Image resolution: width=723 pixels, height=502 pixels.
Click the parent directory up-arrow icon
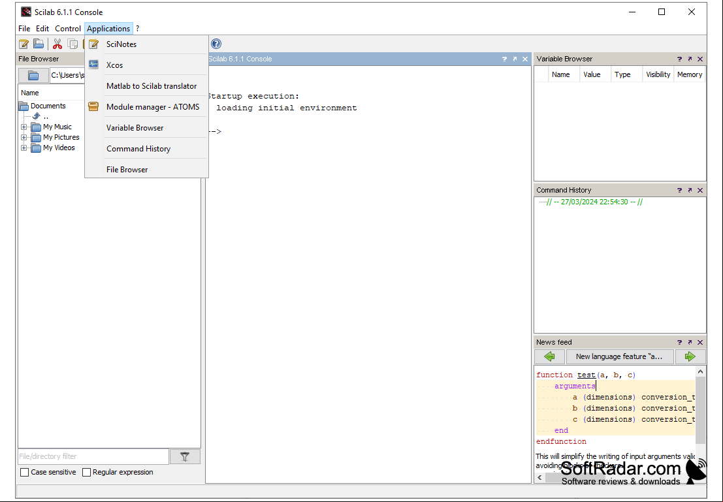[37, 116]
